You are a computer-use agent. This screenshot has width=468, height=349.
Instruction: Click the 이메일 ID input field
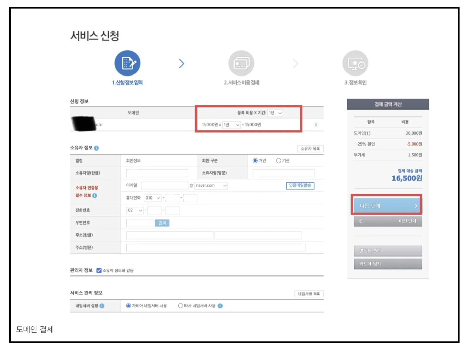[165, 185]
